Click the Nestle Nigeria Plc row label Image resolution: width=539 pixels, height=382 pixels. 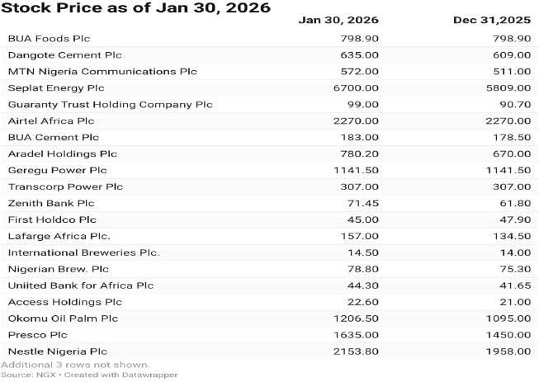(x=58, y=351)
